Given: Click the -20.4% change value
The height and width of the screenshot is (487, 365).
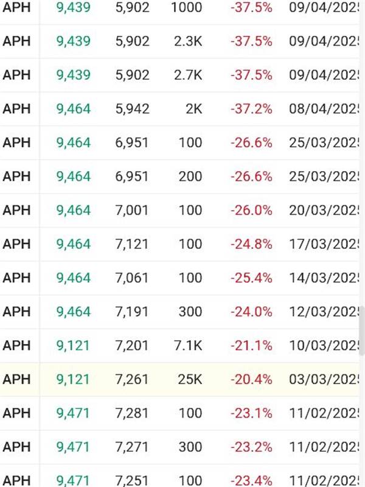Looking at the screenshot, I should point(251,379).
